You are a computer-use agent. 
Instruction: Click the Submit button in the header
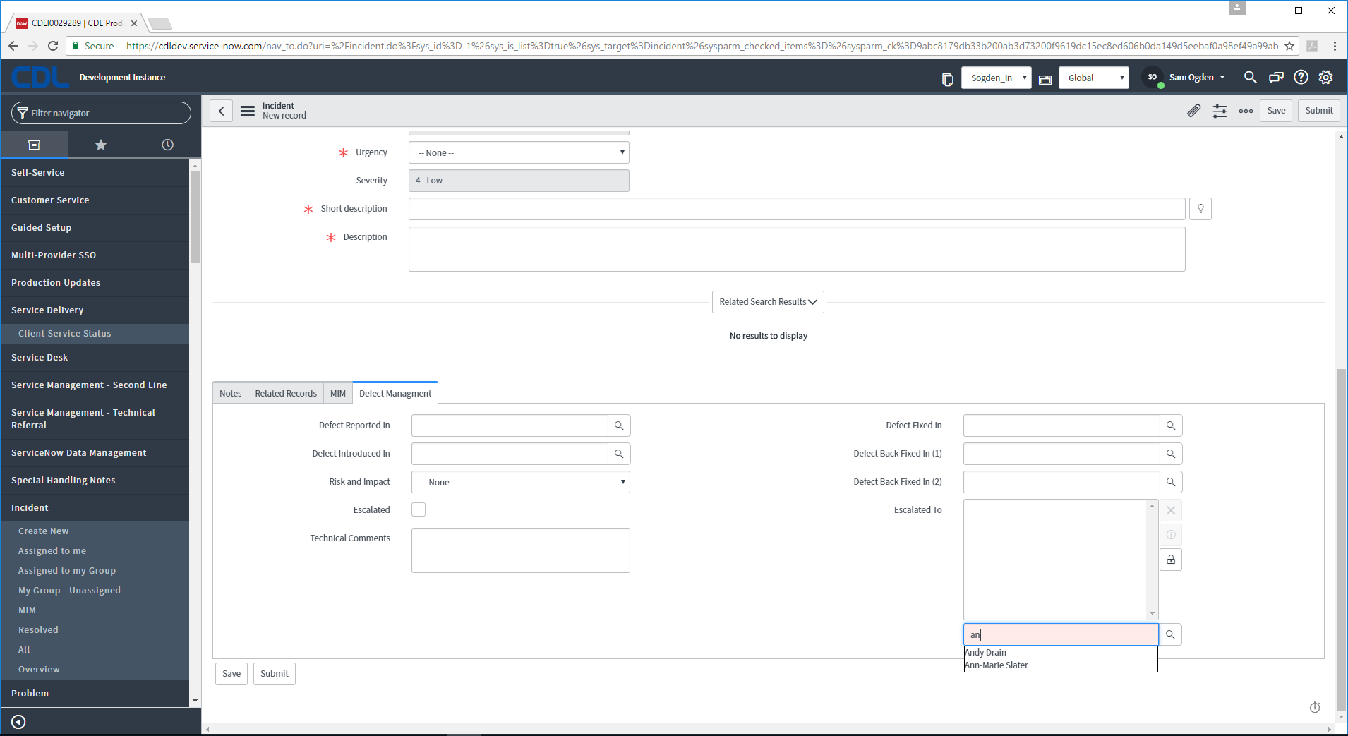tap(1318, 111)
